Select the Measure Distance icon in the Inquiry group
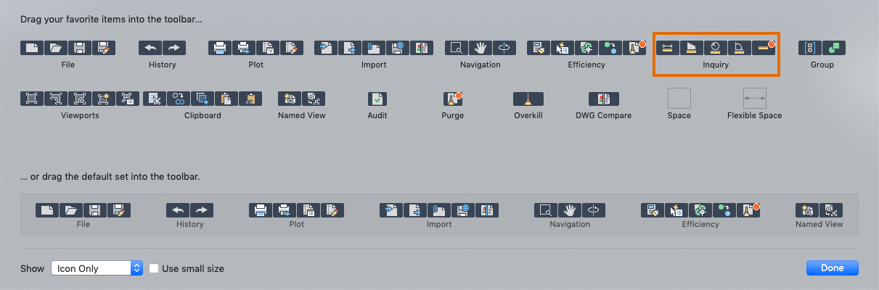The height and width of the screenshot is (290, 879). [669, 49]
